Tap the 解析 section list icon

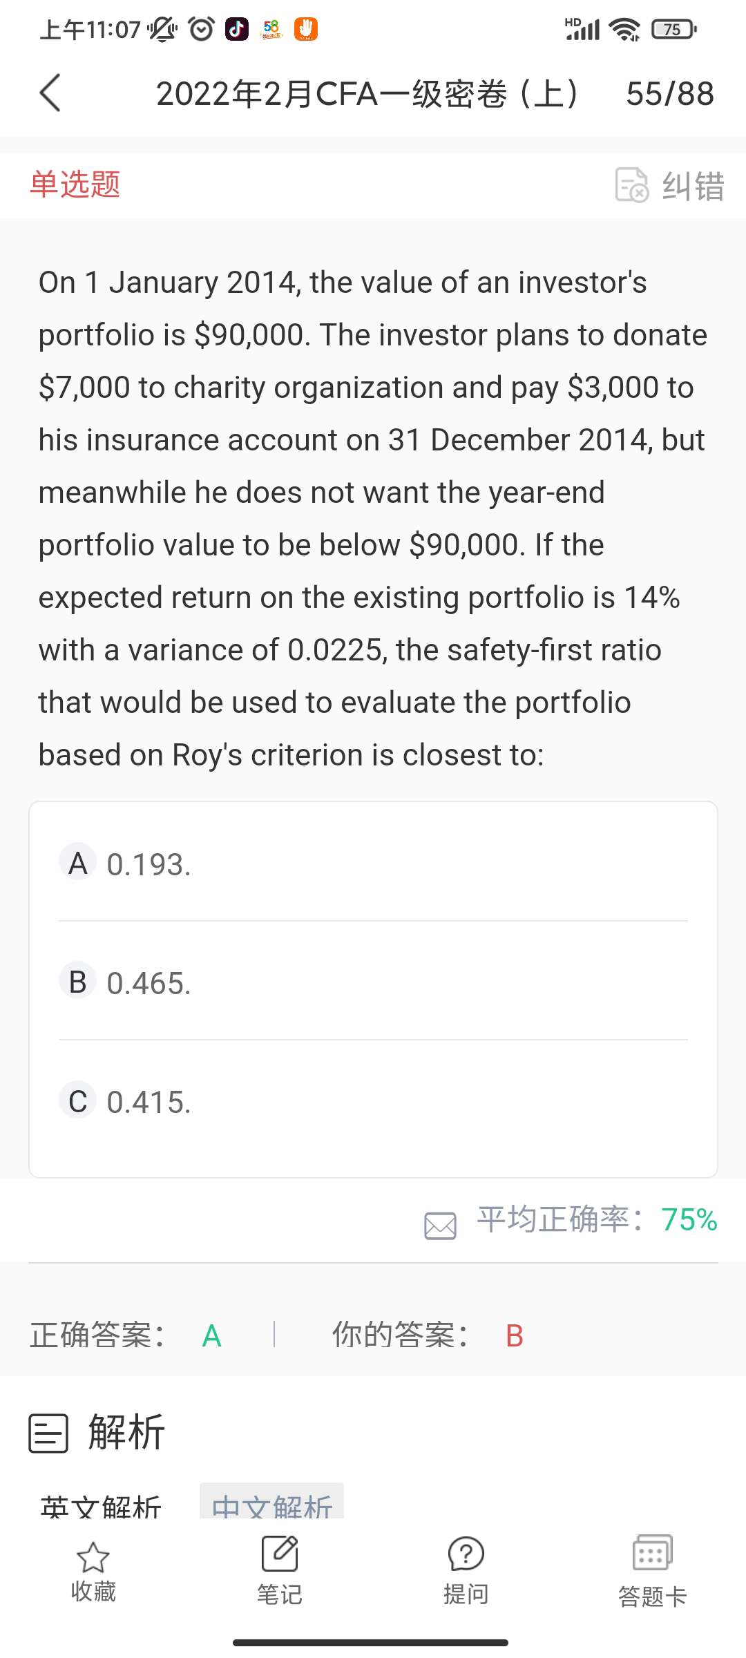click(48, 1433)
